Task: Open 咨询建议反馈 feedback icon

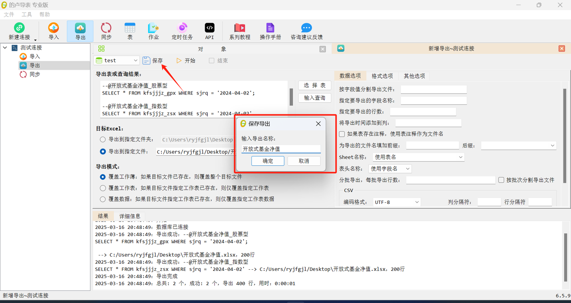Action: 307,28
